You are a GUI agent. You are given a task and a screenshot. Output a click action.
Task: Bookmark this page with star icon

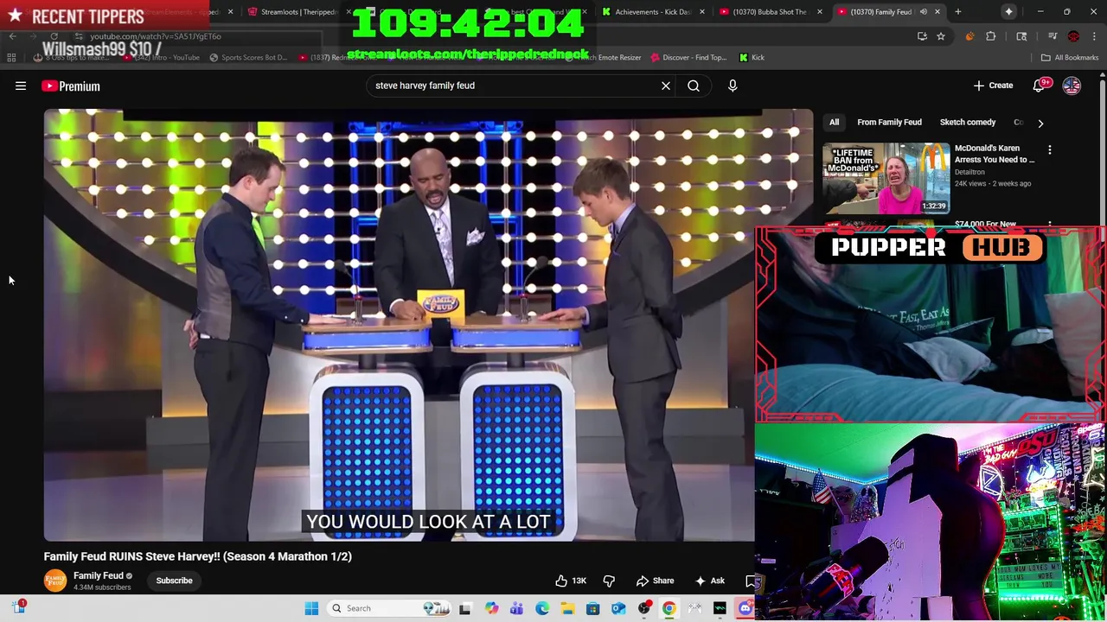pos(941,36)
